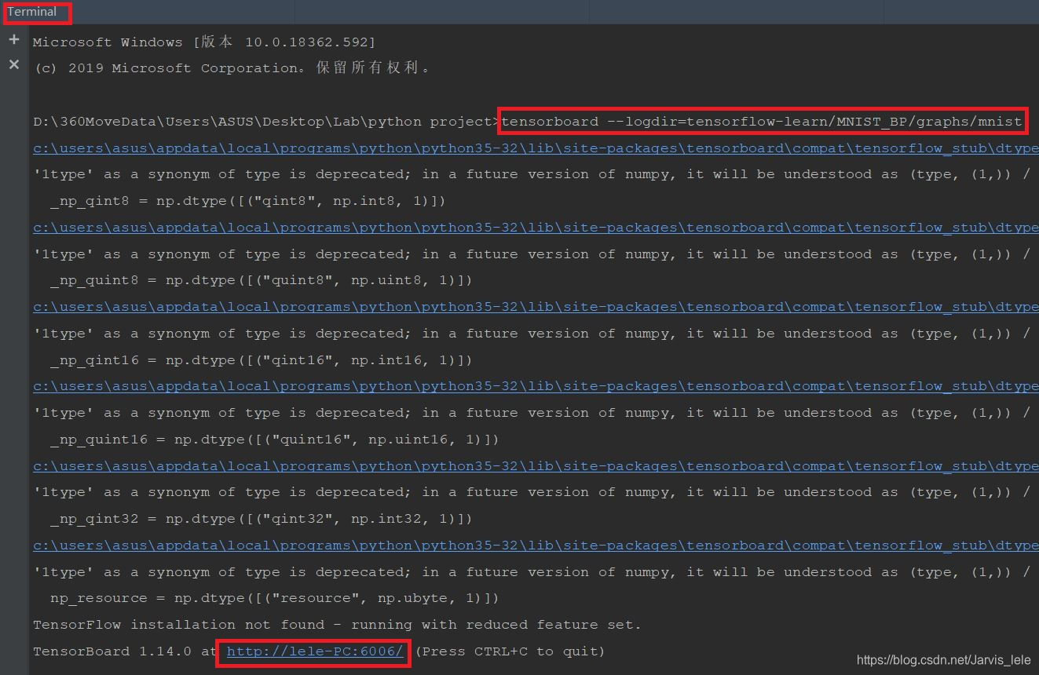Open the first dtypes file path link
1039x675 pixels.
pos(536,148)
